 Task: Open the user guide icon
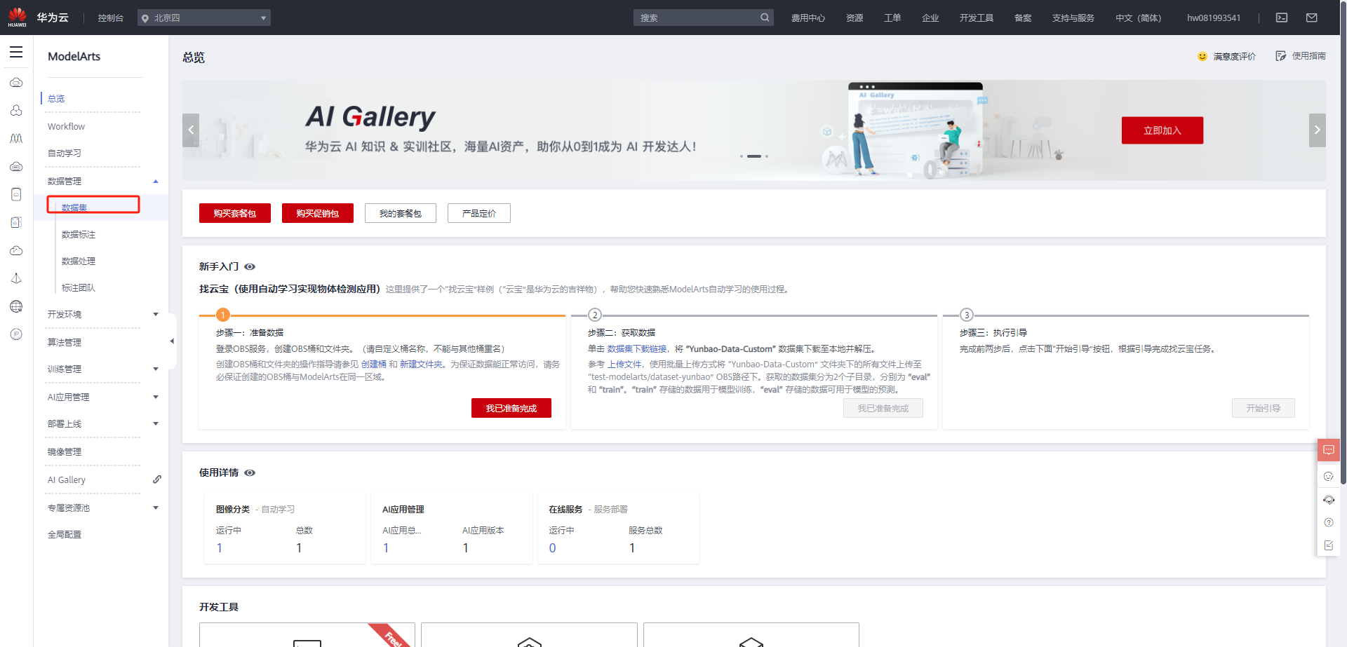[x=1281, y=56]
